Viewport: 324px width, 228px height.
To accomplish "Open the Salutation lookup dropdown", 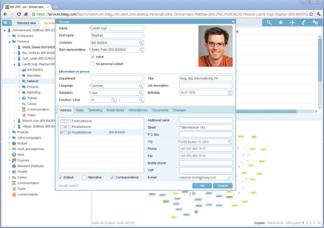I will [x=141, y=93].
